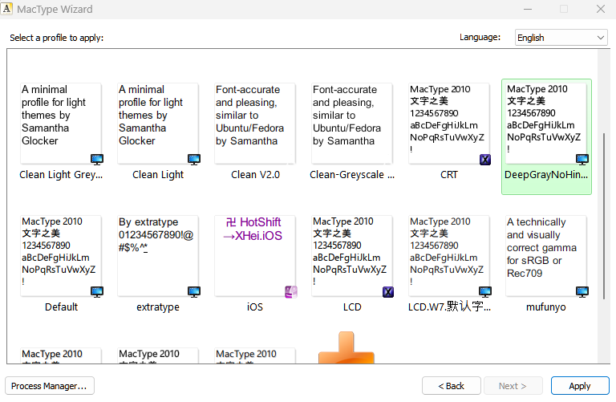Click the 'extratype' profile name
Image resolution: width=616 pixels, height=402 pixels.
(x=158, y=307)
